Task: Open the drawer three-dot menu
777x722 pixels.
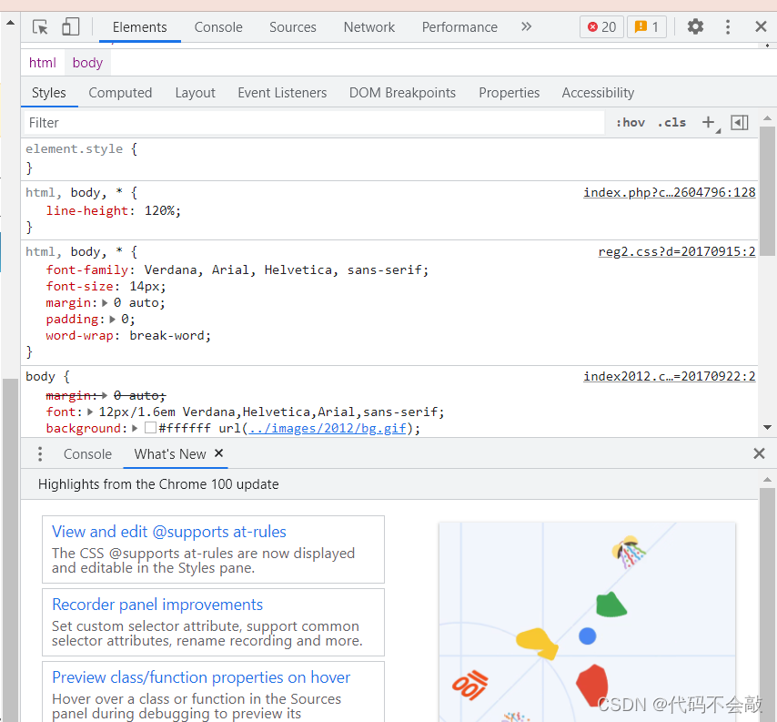Action: pos(40,453)
